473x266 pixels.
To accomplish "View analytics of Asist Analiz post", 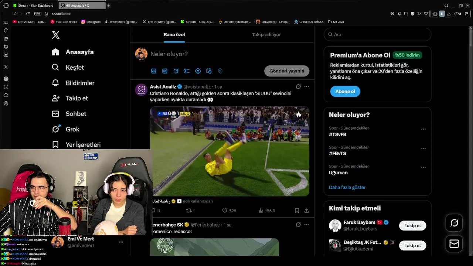I will 267,211.
